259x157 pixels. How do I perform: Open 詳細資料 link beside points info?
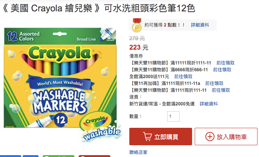pos(200,25)
